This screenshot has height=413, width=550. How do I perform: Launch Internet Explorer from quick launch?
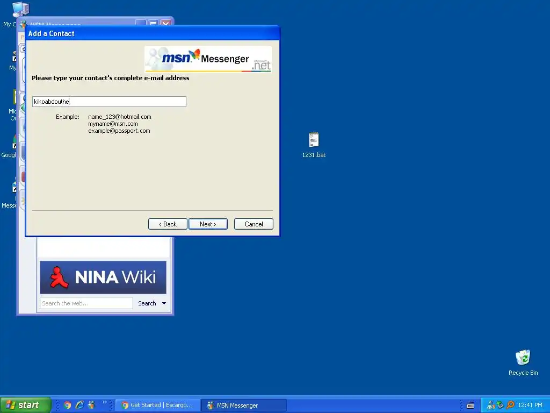pyautogui.click(x=79, y=405)
